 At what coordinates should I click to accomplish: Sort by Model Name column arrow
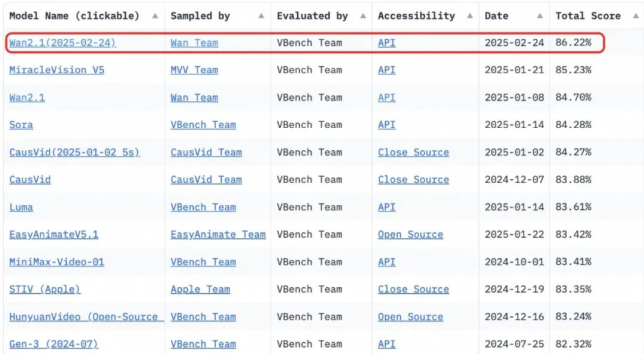point(155,16)
